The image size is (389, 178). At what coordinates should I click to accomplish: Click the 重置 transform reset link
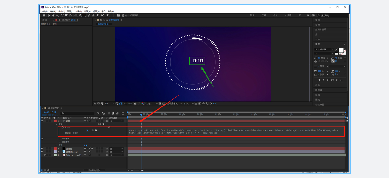coord(86,145)
